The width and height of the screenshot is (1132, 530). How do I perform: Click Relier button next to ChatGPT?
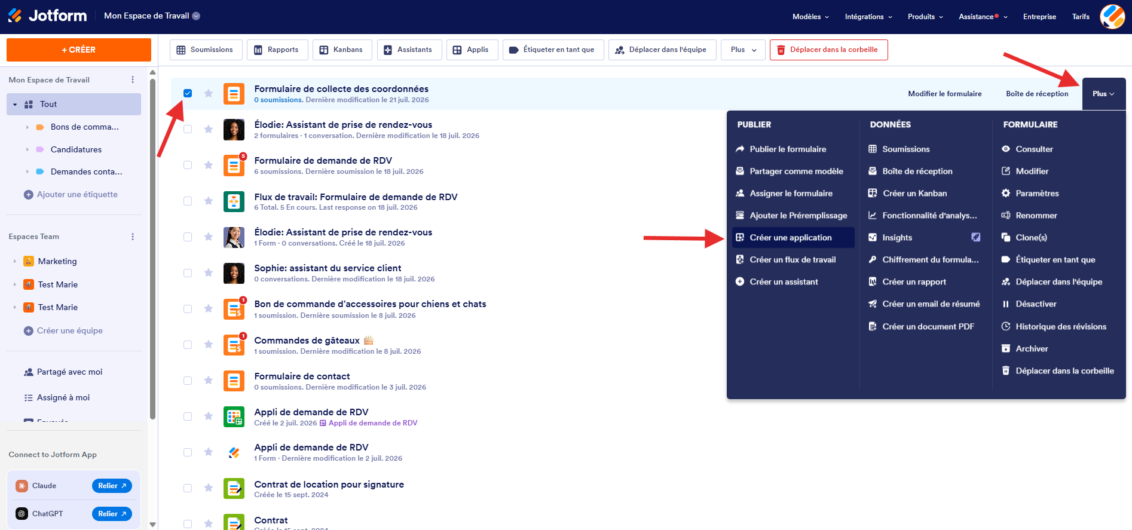pos(112,514)
